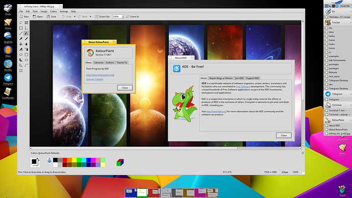The height and width of the screenshot is (198, 352).
Task: Open the File menu
Action: tap(21, 11)
